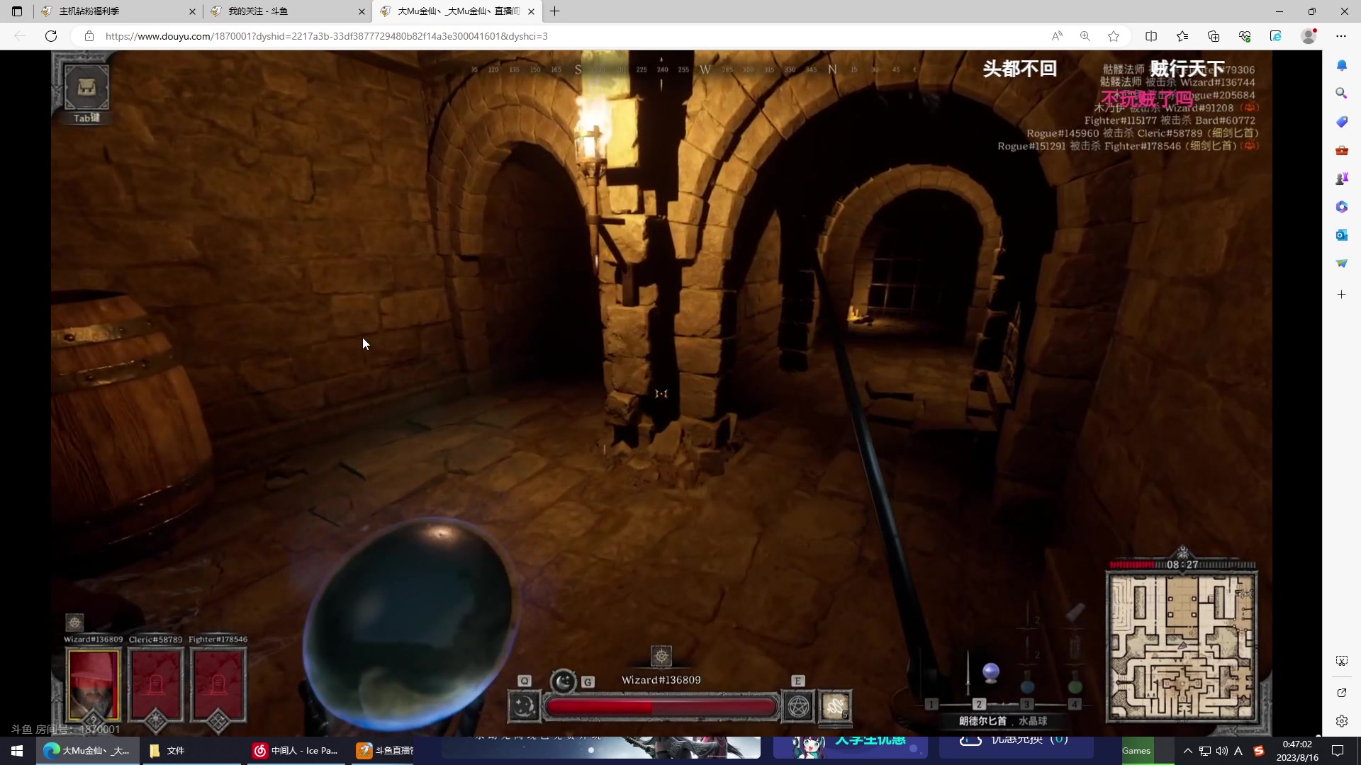Screen dimensions: 1361x765
Task: Open sidebar Search
Action: click(x=1342, y=93)
